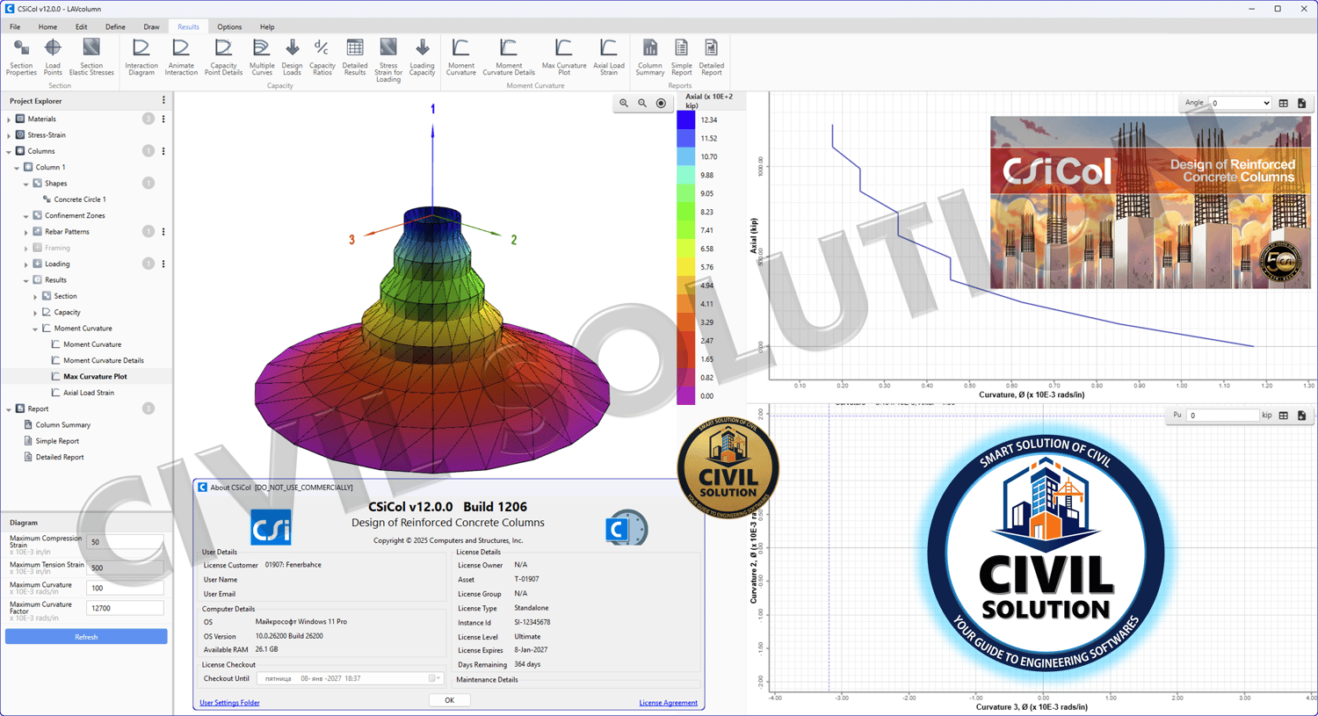Open Detailed Report from the ribbon
Viewport: 1318px width, 716px height.
pos(712,57)
